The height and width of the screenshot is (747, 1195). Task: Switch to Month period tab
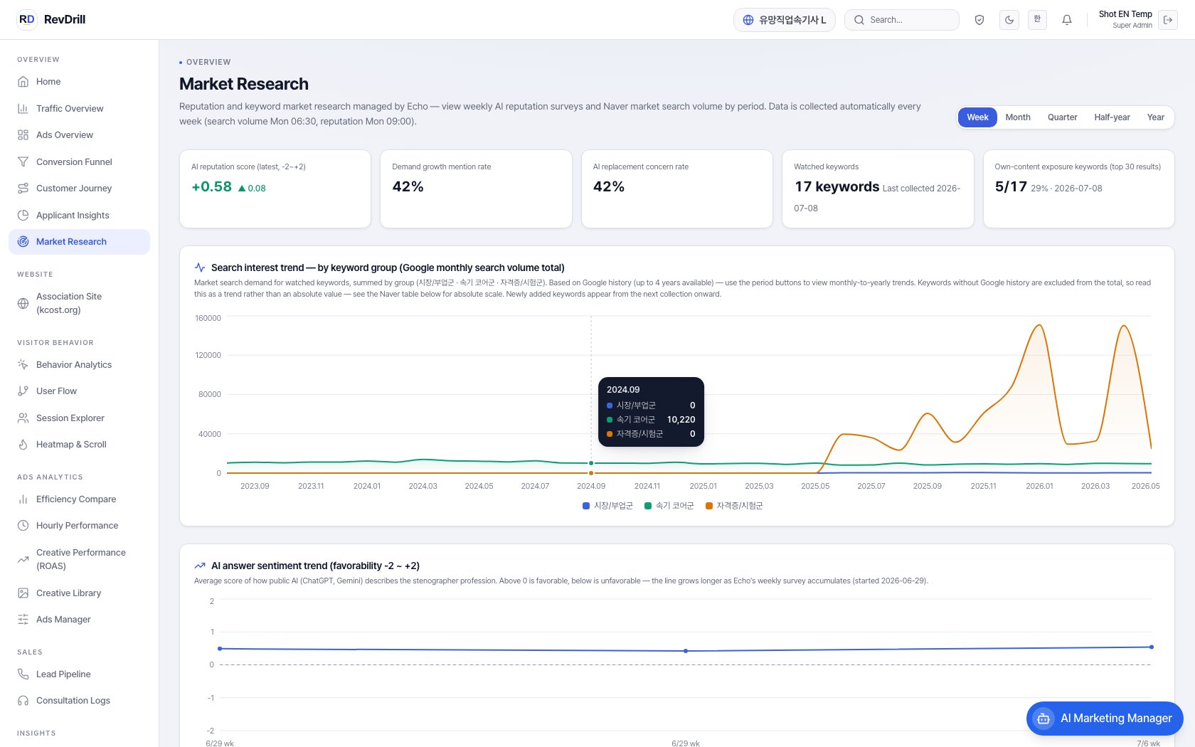coord(1018,117)
